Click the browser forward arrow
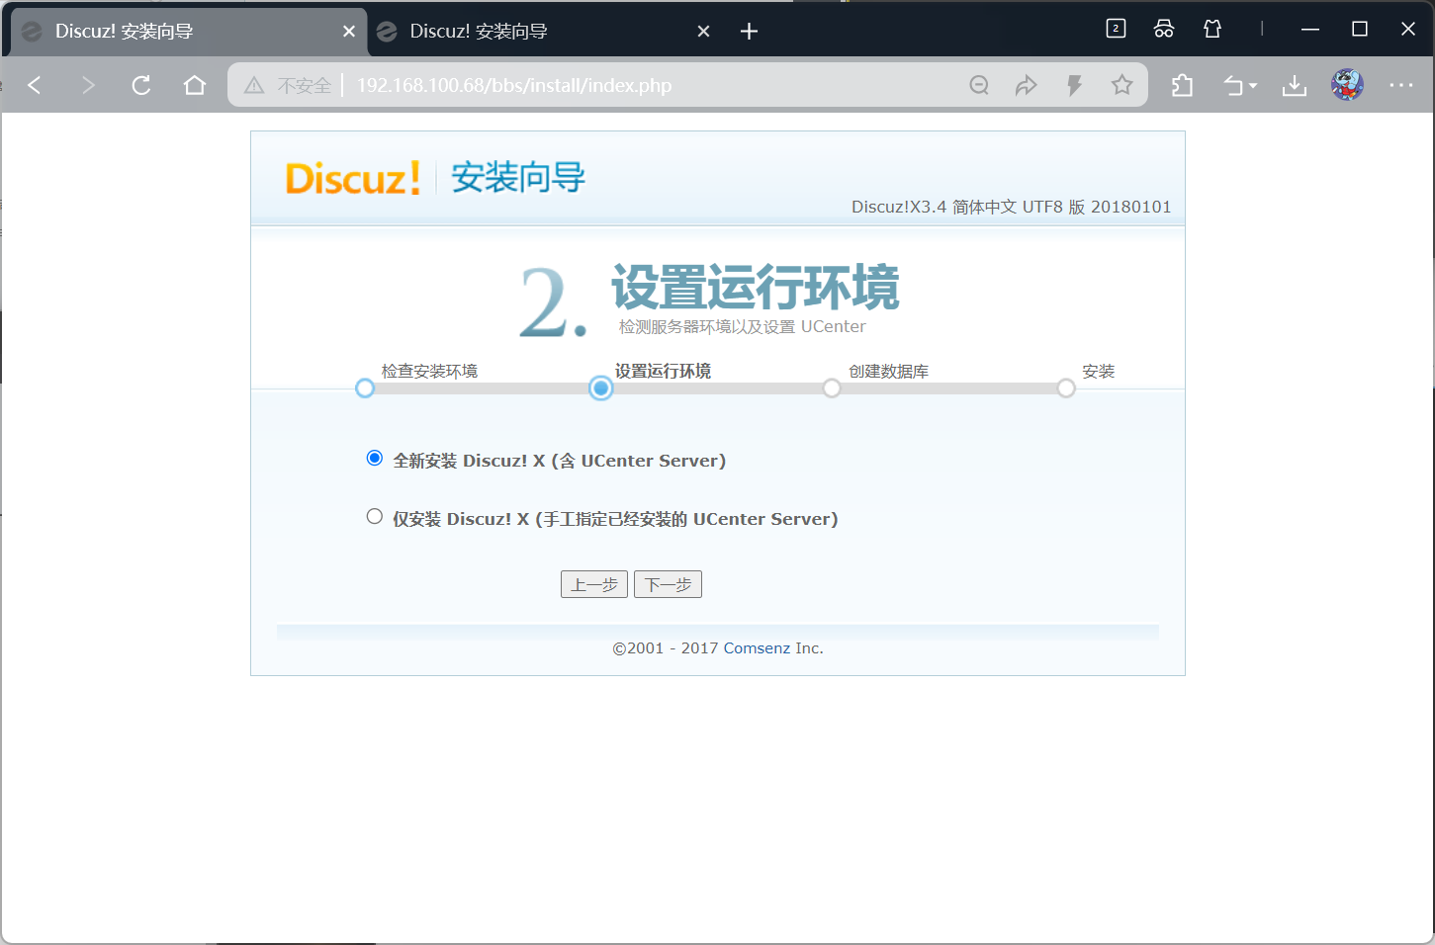1435x945 pixels. pyautogui.click(x=88, y=85)
